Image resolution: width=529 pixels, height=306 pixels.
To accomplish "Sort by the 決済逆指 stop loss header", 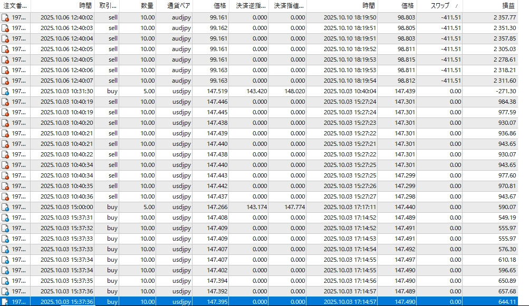I will tap(248, 6).
